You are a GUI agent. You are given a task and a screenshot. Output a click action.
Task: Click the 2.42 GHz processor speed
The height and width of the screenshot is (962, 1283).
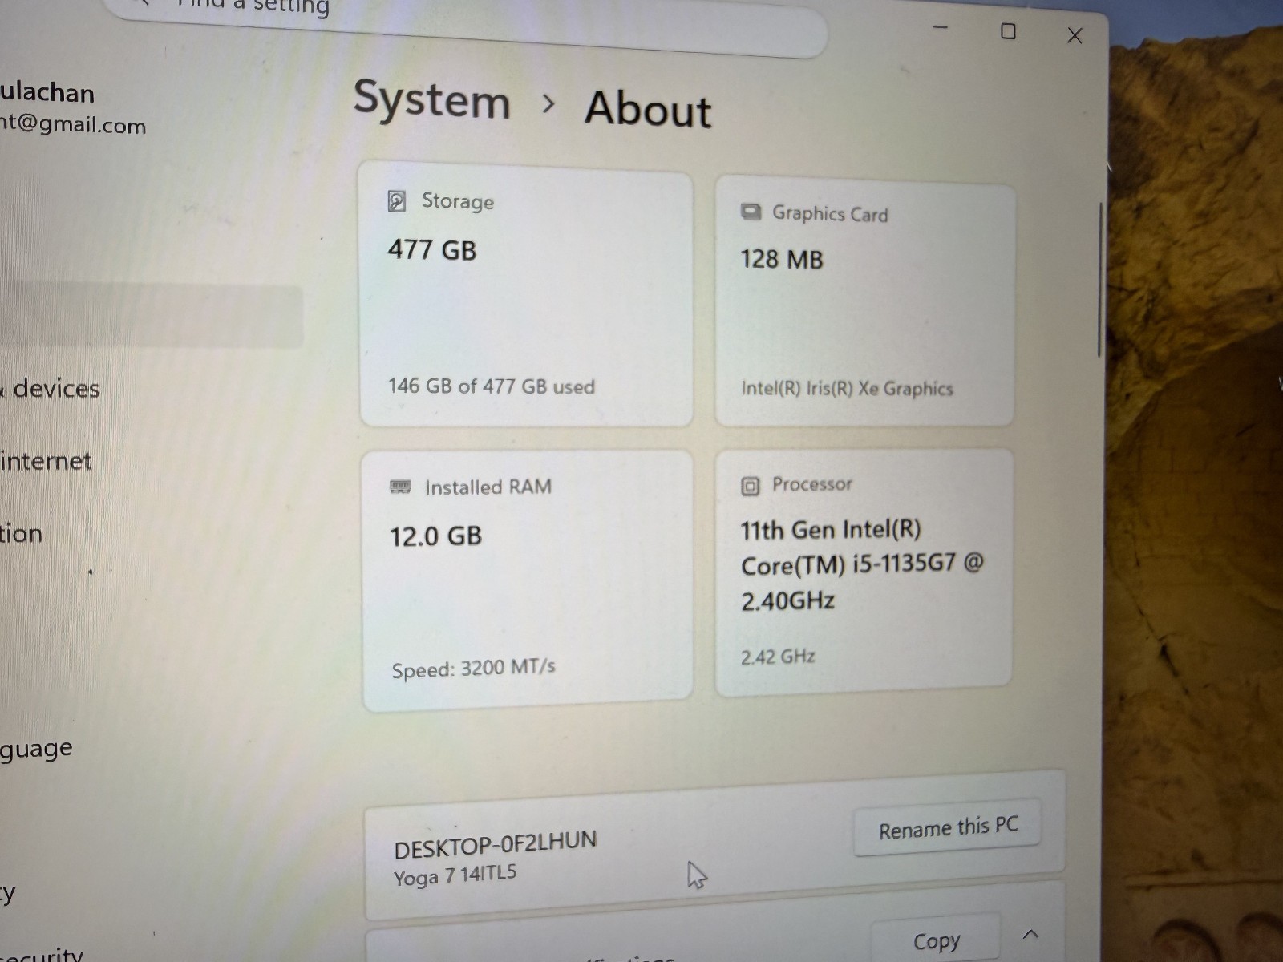click(x=778, y=657)
